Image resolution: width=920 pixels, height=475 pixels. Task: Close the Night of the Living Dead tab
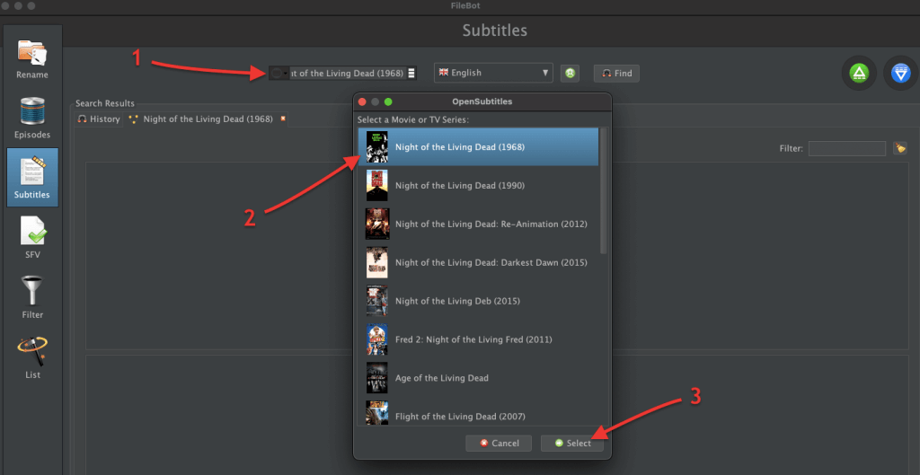point(283,119)
